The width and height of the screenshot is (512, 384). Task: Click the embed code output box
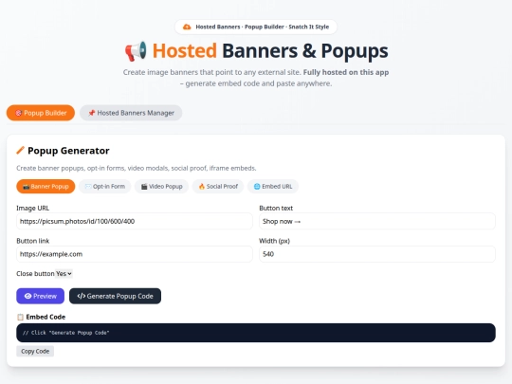point(256,333)
